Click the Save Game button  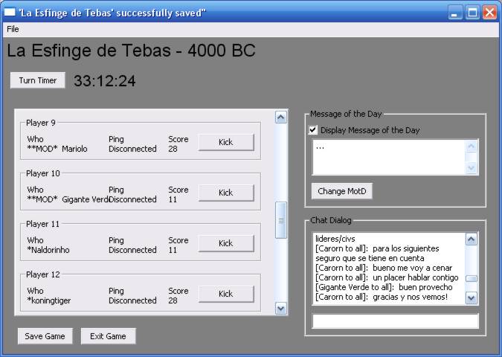coord(45,336)
